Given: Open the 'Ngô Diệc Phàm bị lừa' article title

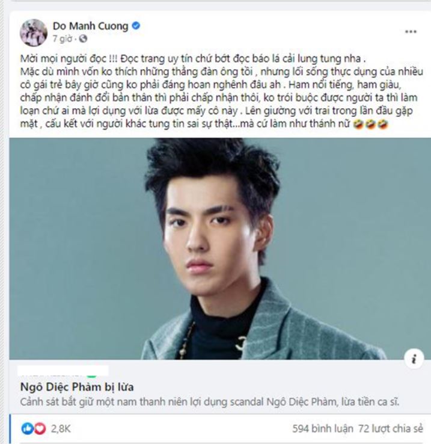Looking at the screenshot, I should point(77,387).
